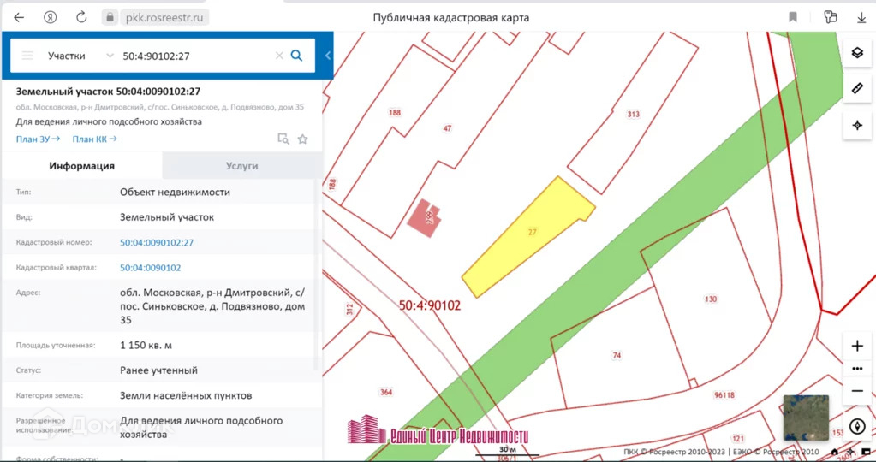Image resolution: width=876 pixels, height=462 pixels.
Task: Open План КК link
Action: (94, 139)
